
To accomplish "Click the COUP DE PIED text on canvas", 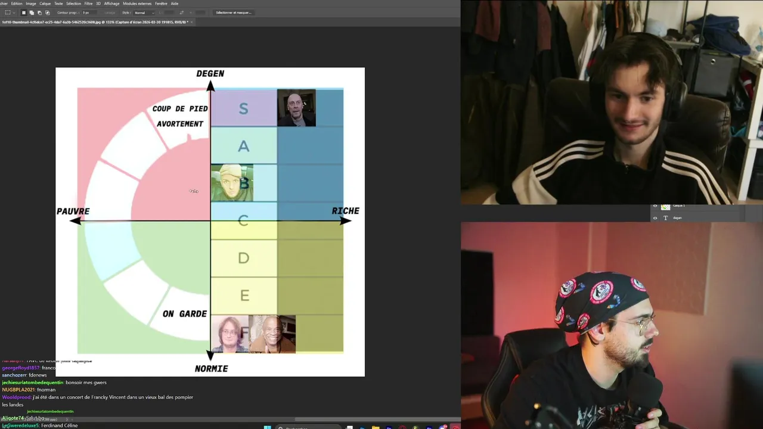I will coord(180,108).
